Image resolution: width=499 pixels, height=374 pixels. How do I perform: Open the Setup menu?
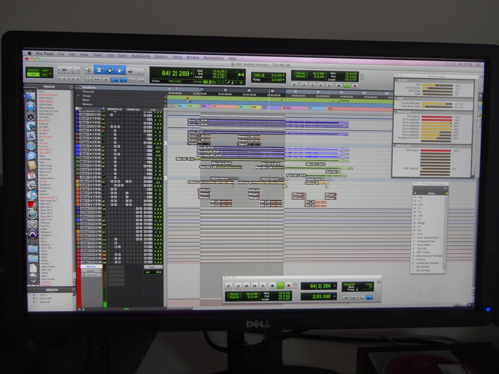[x=177, y=57]
